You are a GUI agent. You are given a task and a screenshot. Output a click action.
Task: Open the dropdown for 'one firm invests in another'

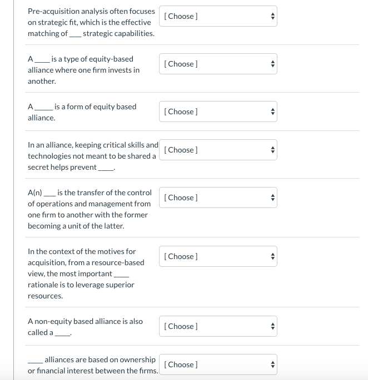(218, 64)
